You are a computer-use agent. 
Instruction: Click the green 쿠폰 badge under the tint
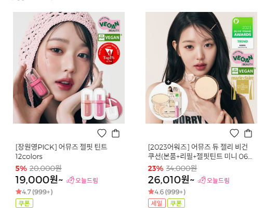[24, 203]
